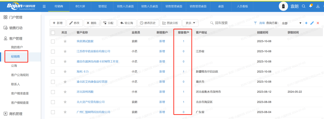Toggle the select-all header checkbox
This screenshot has height=119, width=324.
(53, 33)
